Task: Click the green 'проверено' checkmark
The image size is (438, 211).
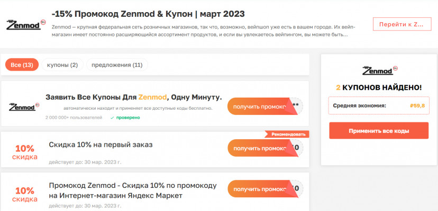Action: (112, 118)
